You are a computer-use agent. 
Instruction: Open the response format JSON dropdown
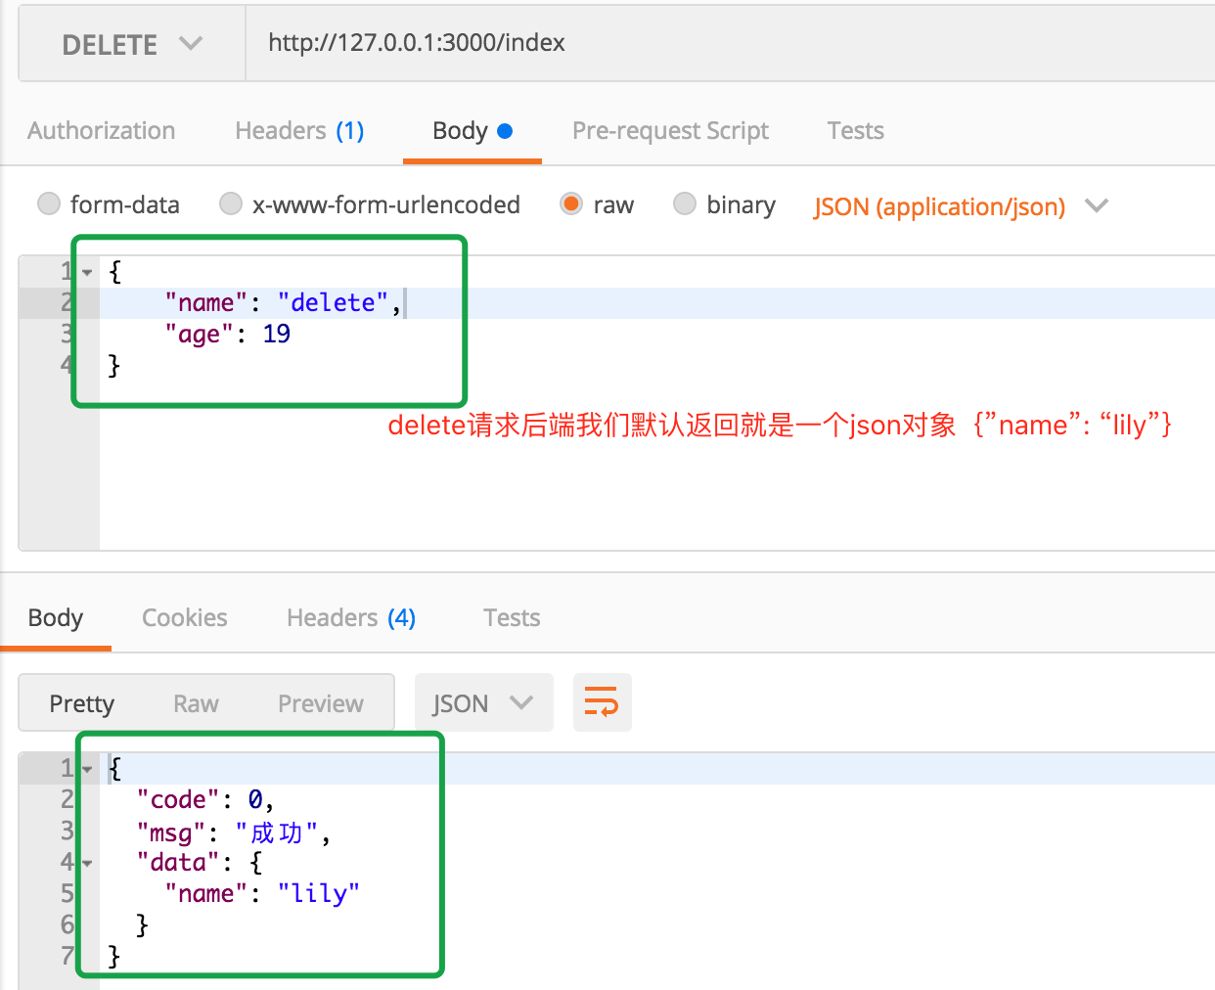coord(484,702)
